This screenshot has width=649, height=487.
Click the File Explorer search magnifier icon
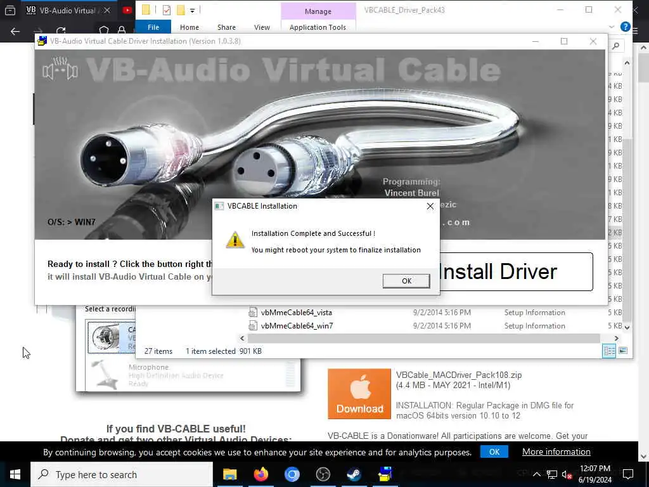tap(615, 46)
